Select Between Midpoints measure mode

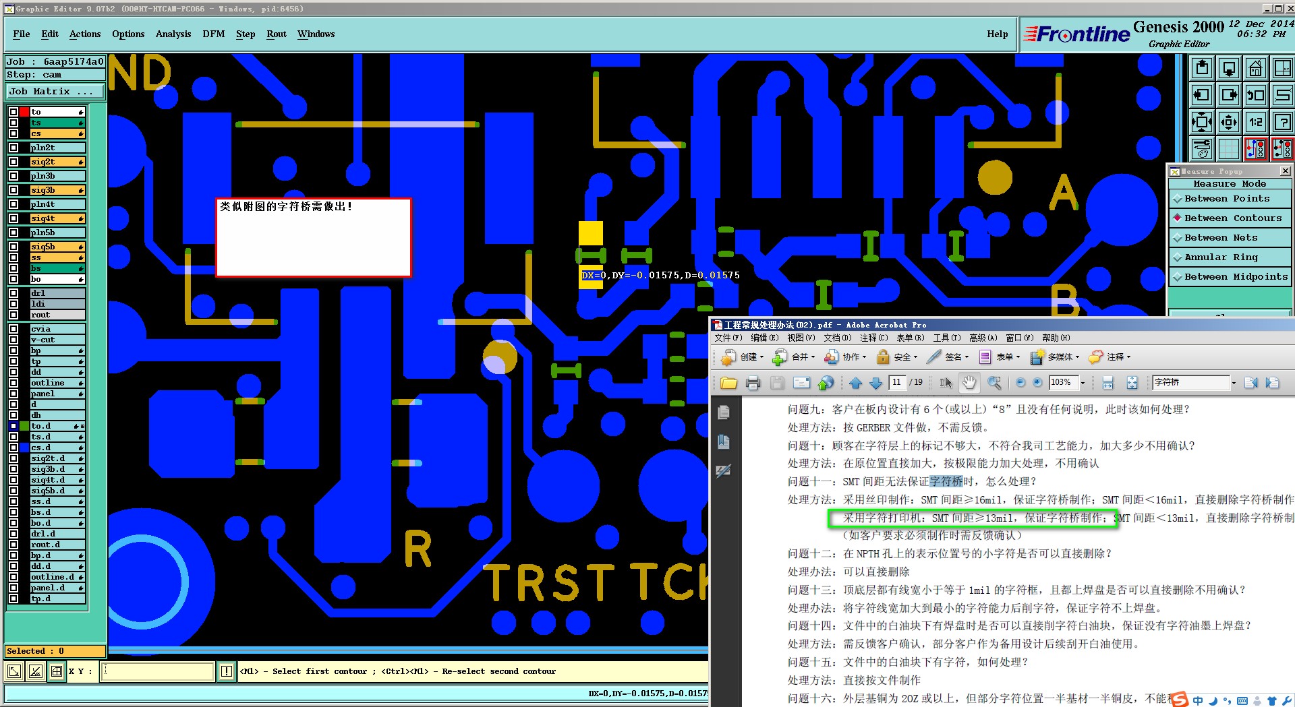tap(1230, 277)
